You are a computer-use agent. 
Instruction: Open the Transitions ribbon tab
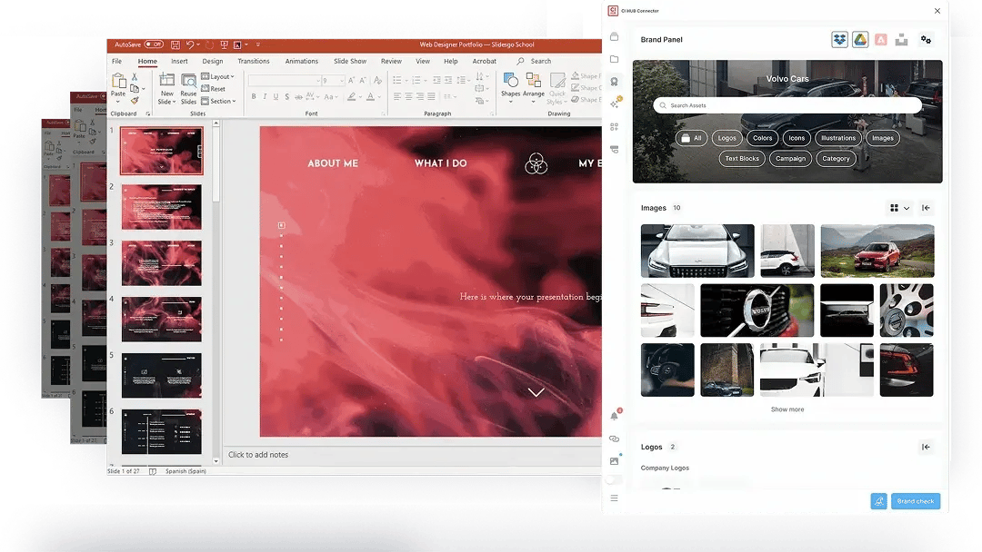click(x=254, y=61)
